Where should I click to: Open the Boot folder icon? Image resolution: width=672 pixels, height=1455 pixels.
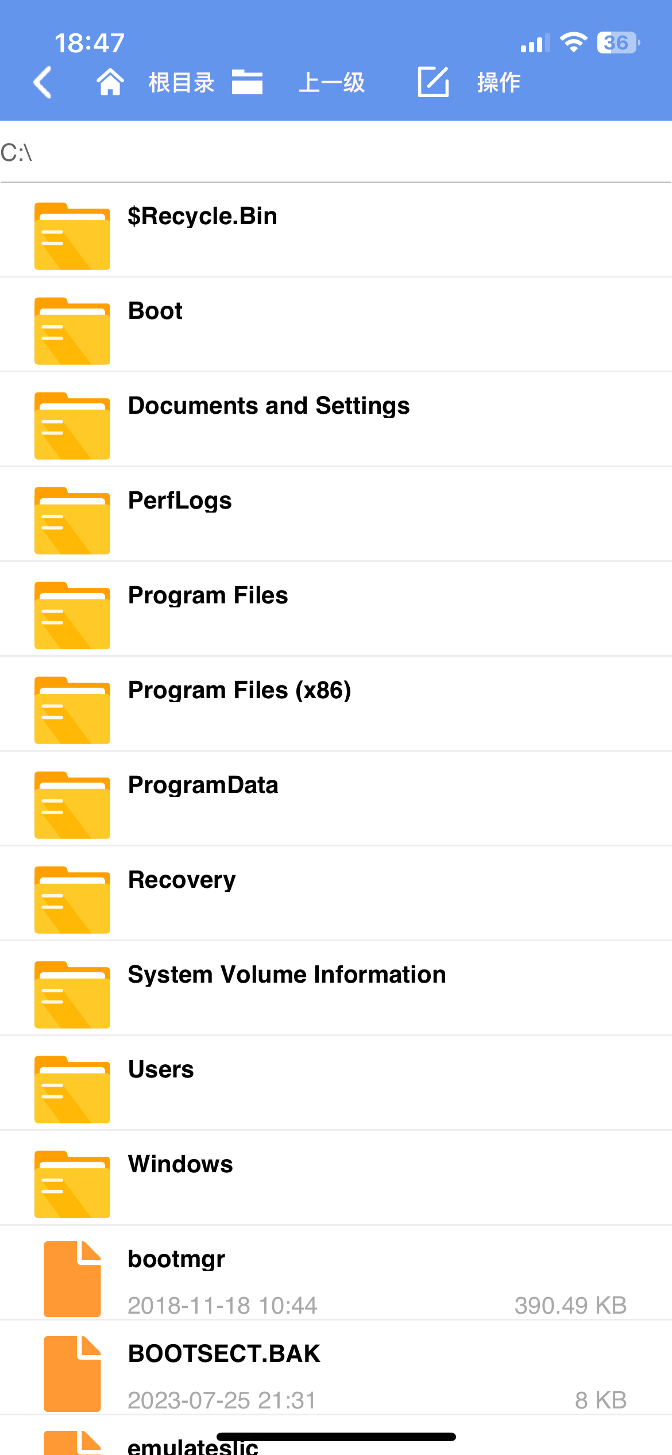pos(72,331)
